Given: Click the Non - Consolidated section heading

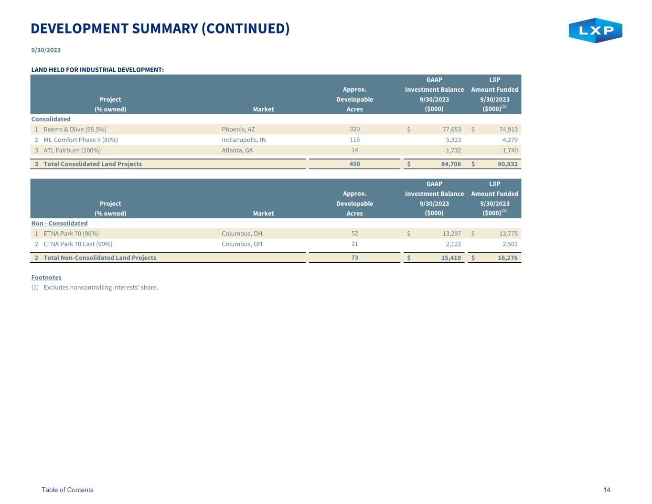Looking at the screenshot, I should point(59,224).
